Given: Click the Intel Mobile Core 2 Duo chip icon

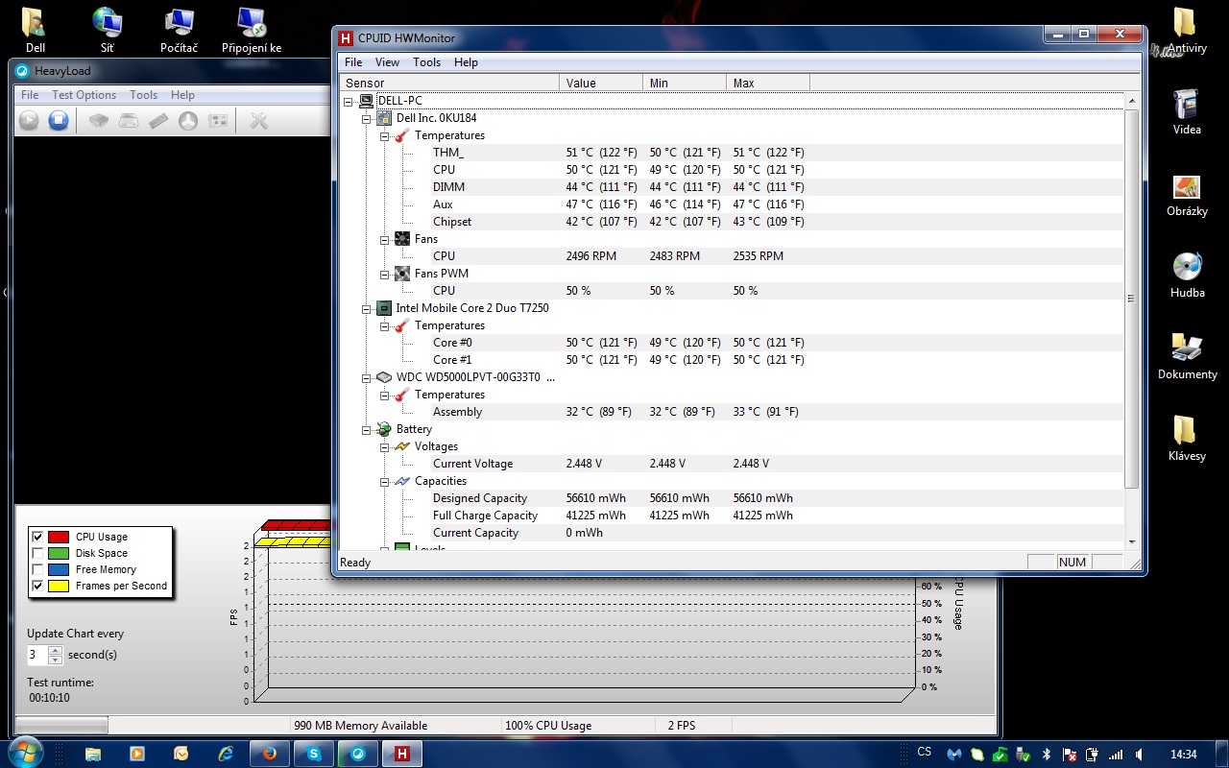Looking at the screenshot, I should point(384,308).
